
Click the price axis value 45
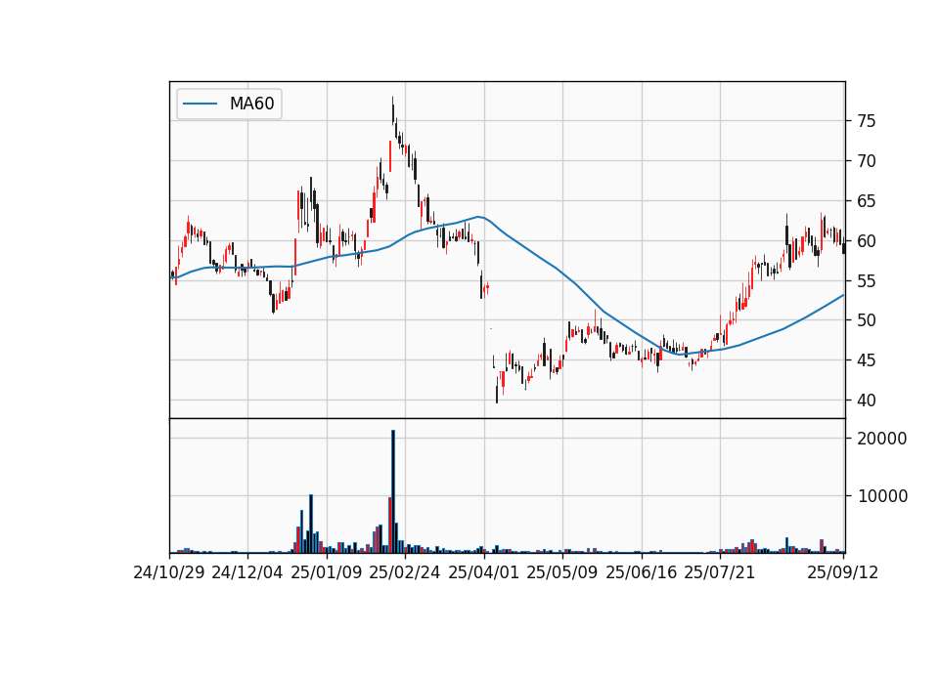click(866, 360)
